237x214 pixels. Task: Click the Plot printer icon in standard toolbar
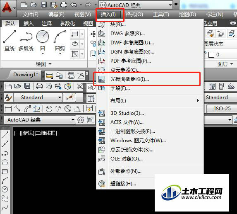39,86
